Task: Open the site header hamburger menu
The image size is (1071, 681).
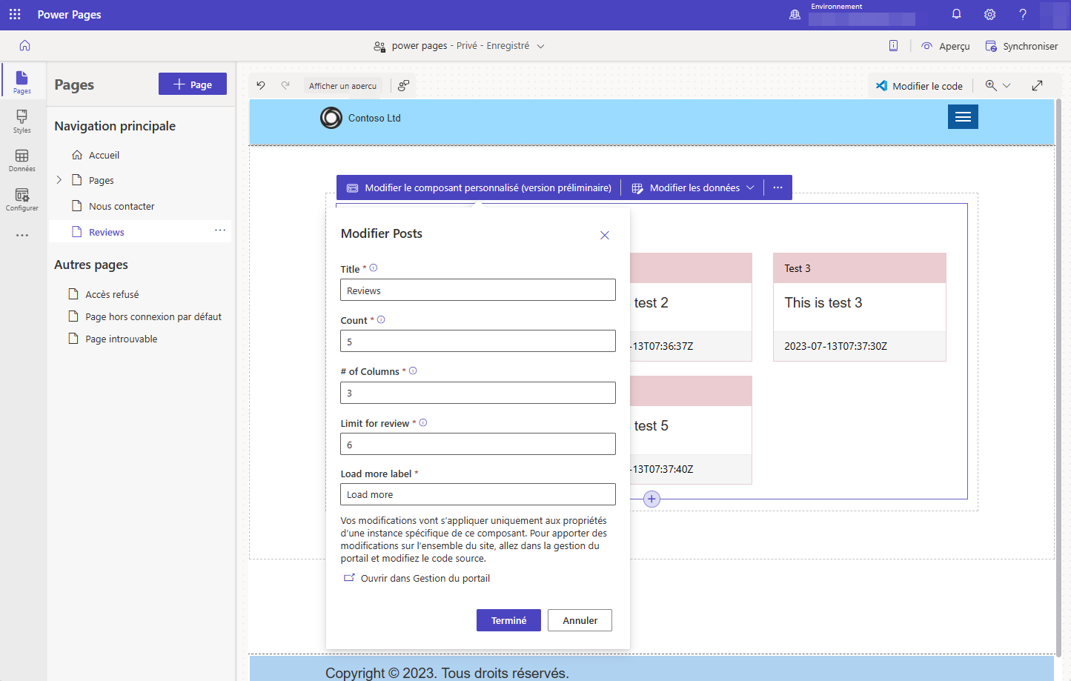Action: click(963, 116)
